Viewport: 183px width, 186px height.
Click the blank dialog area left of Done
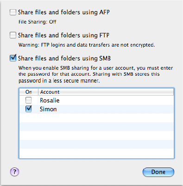tap(80, 172)
